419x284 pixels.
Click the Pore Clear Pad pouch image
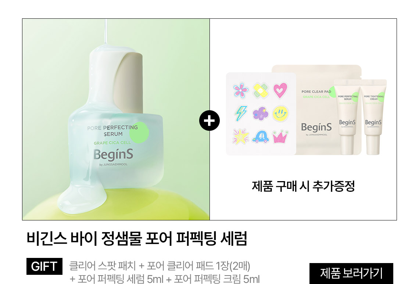pyautogui.click(x=316, y=109)
